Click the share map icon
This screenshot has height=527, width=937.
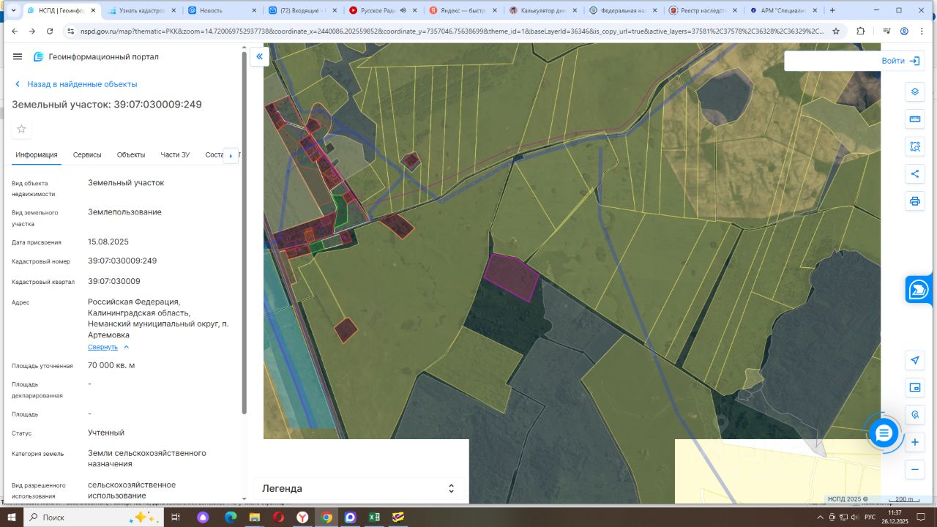pyautogui.click(x=914, y=174)
